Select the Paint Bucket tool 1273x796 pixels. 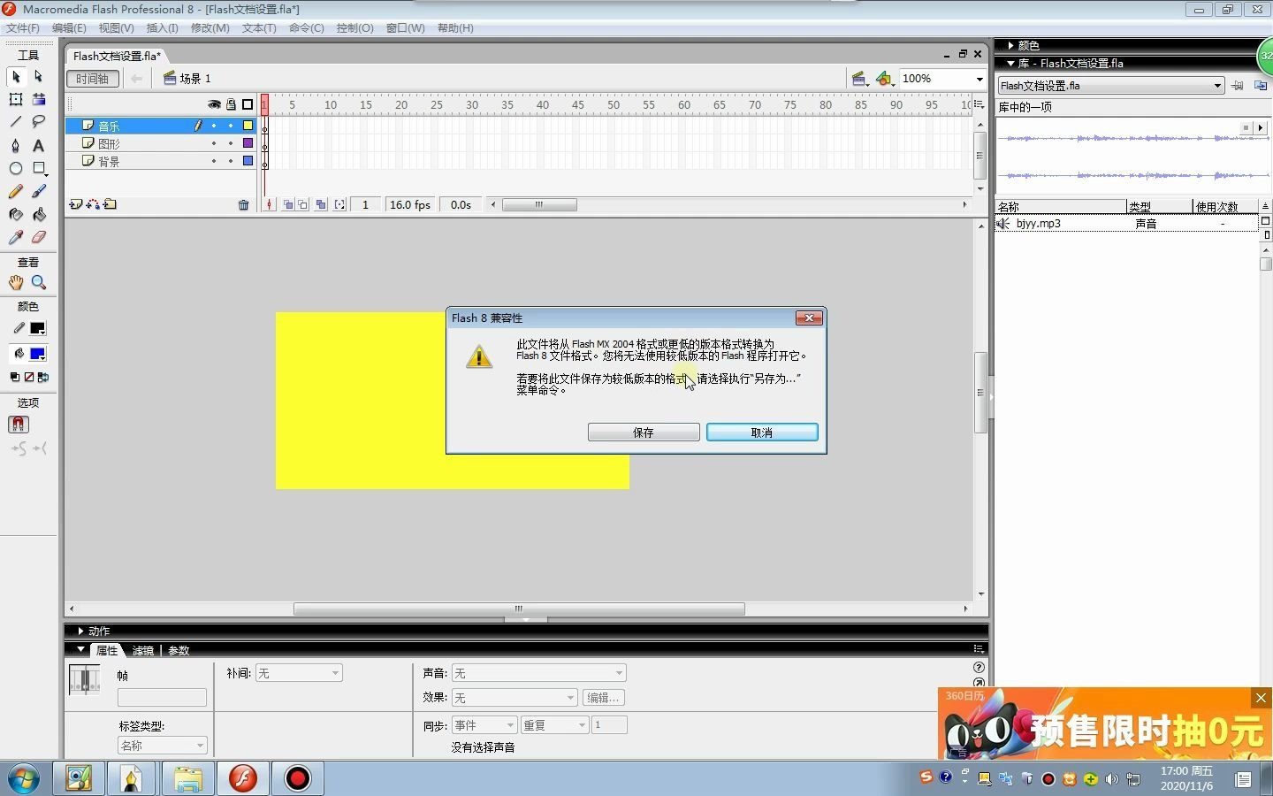[x=39, y=214]
